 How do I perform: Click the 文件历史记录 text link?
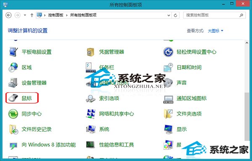coord(37,129)
